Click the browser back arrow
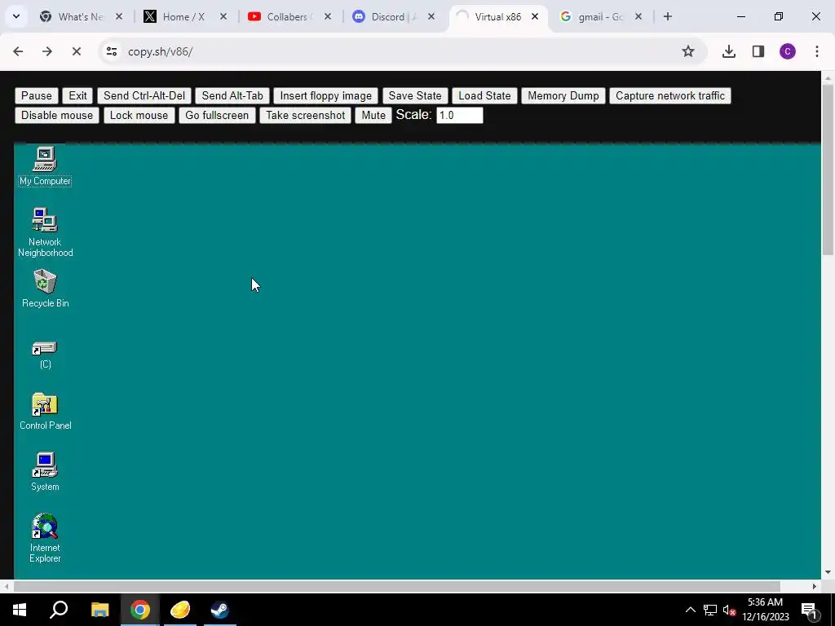This screenshot has width=835, height=626. [x=18, y=51]
